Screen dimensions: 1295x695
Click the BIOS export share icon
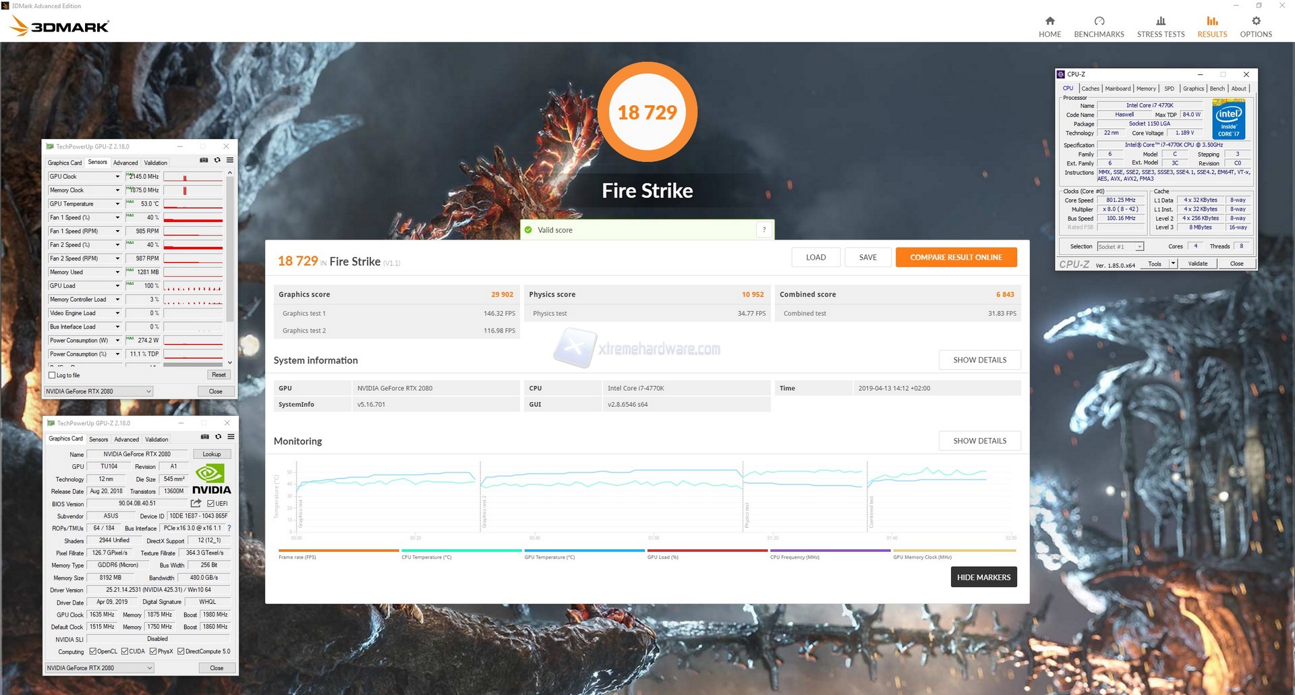click(x=196, y=503)
